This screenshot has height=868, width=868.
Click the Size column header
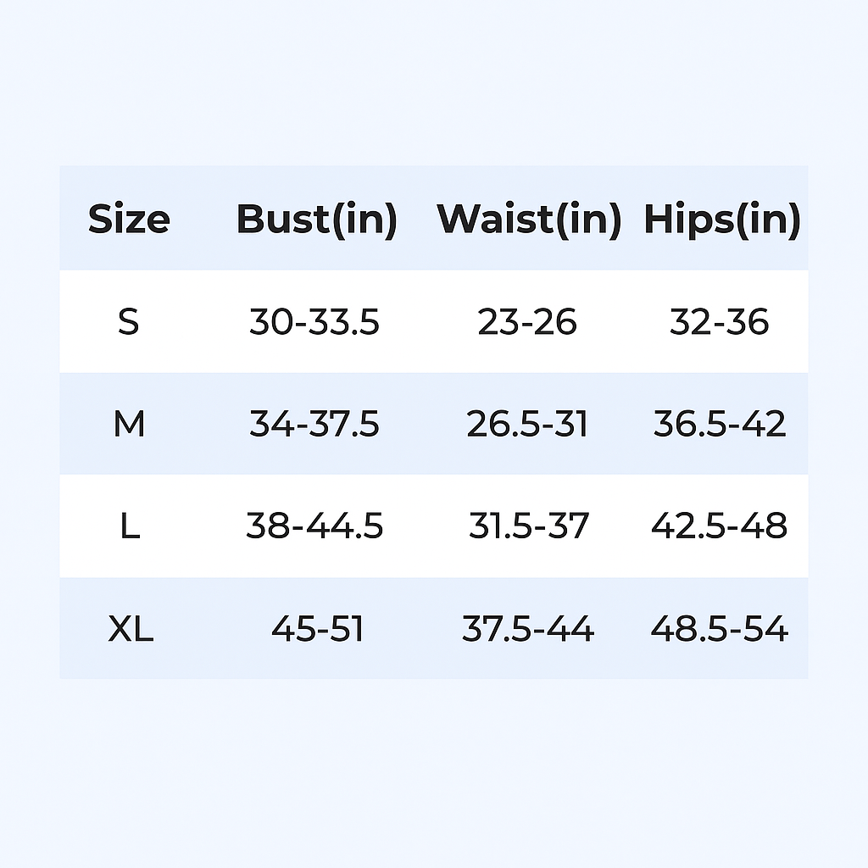129,219
